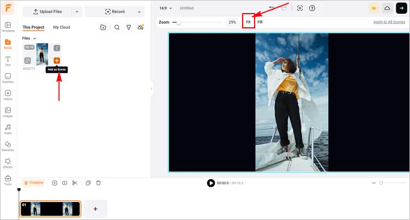Select Fill zoom option

coord(260,22)
